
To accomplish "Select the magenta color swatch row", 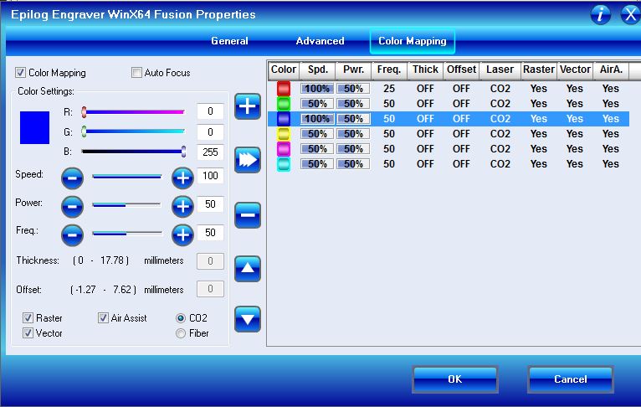I will [x=449, y=149].
